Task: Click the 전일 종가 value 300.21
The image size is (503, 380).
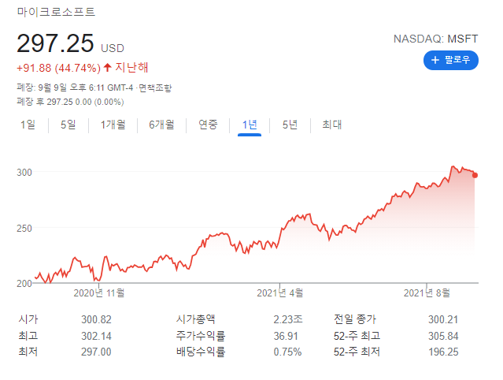Action: tap(443, 319)
